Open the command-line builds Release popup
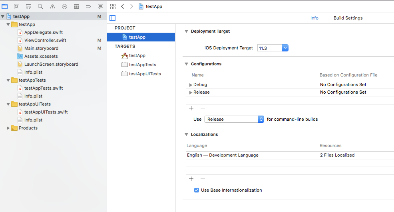The image size is (394, 212). (x=234, y=119)
